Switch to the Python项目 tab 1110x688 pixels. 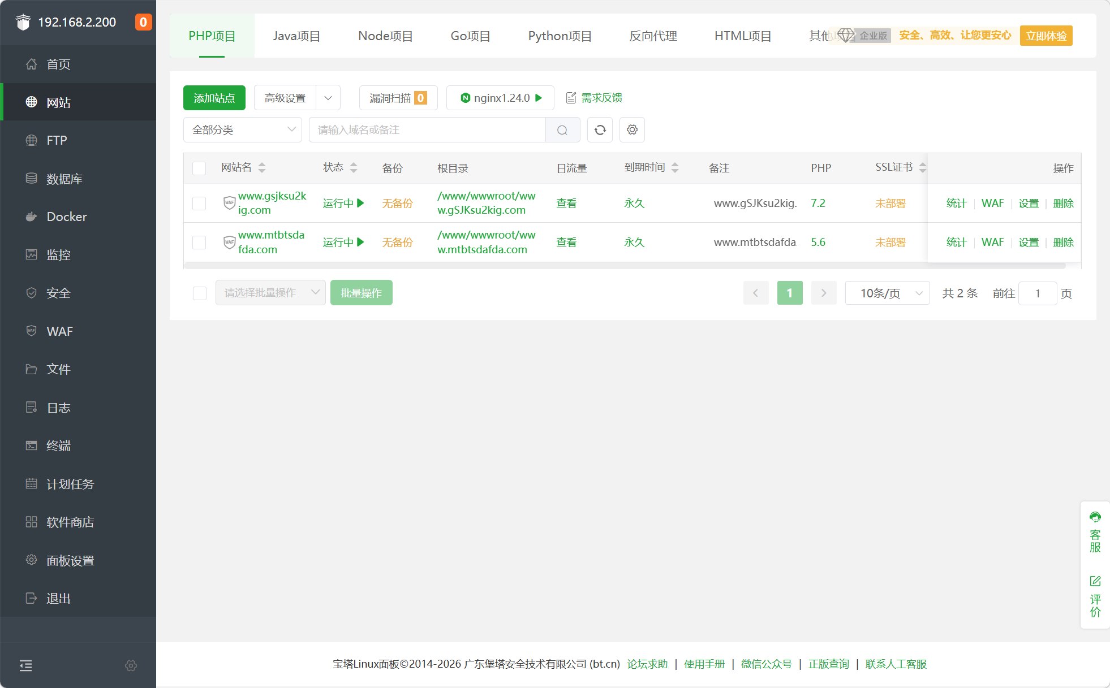coord(560,36)
